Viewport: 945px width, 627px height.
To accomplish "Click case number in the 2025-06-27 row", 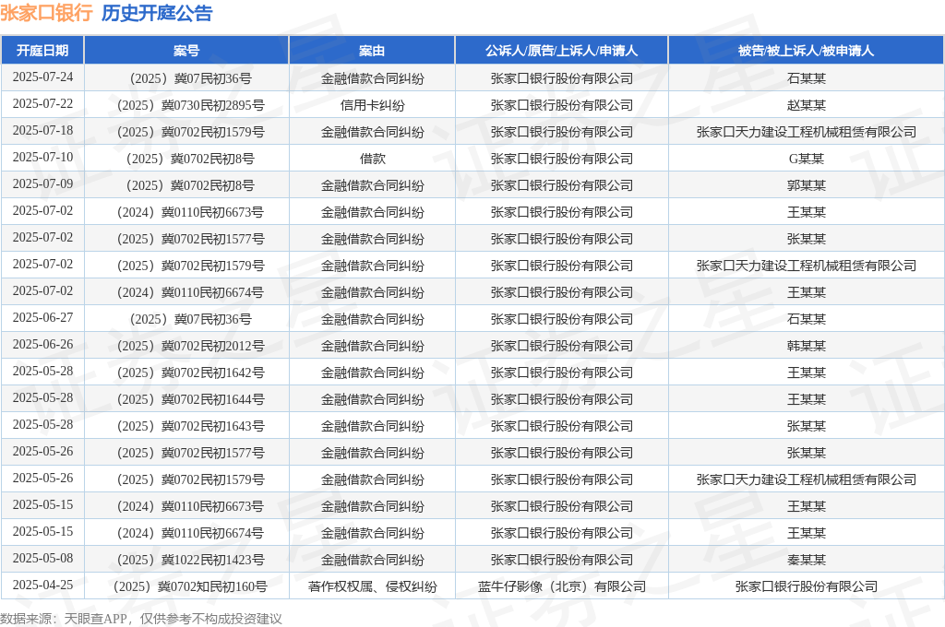I will point(190,319).
